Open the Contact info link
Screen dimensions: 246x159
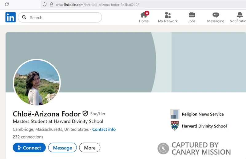[x=104, y=129]
